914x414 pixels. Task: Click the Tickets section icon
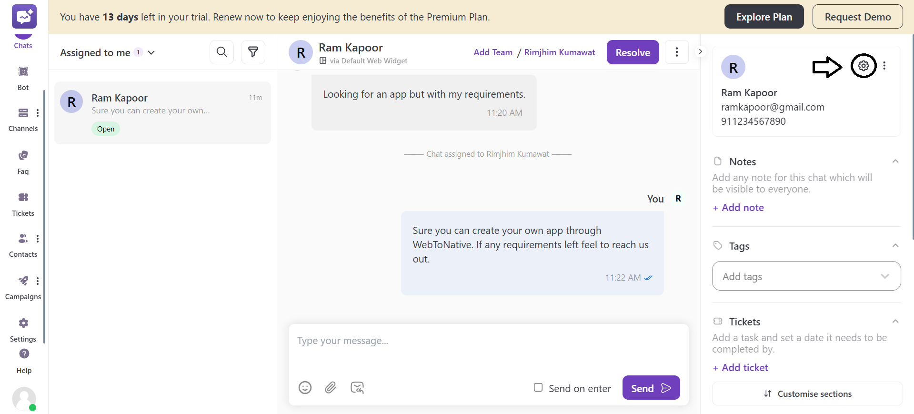click(x=718, y=321)
